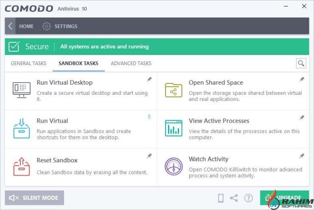Close the Comodo Antivirus window
314x210 pixels.
tap(304, 6)
